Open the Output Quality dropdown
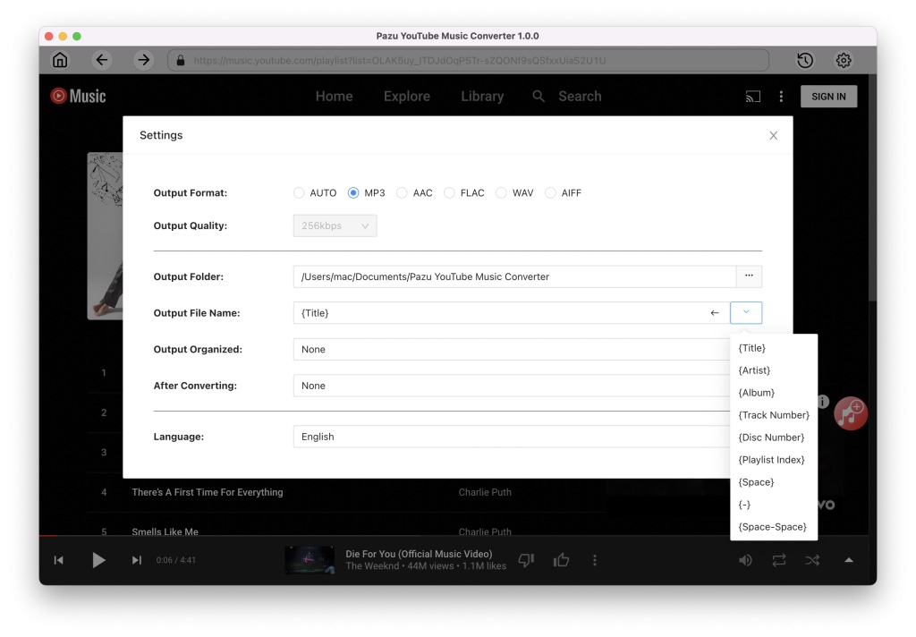The height and width of the screenshot is (637, 916). pyautogui.click(x=334, y=225)
